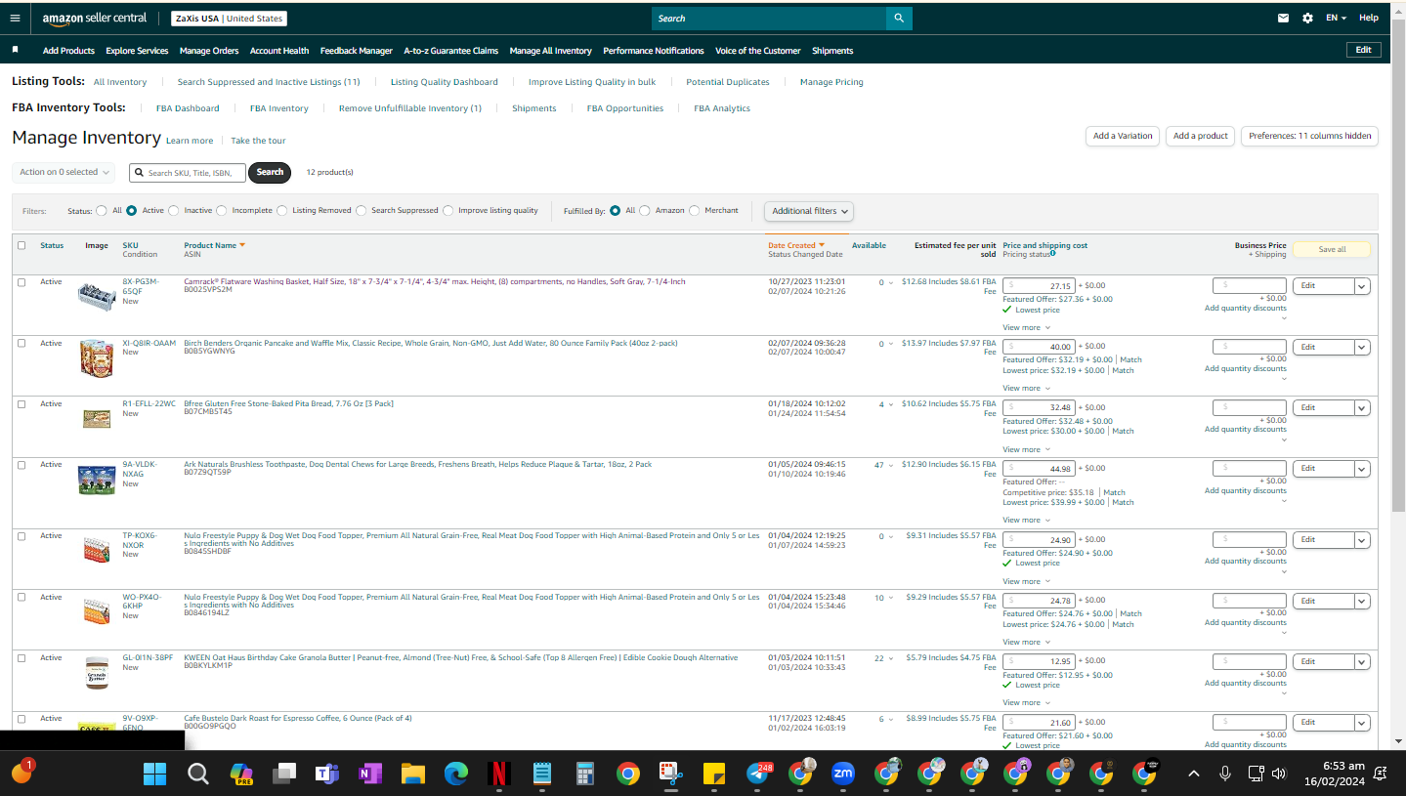Go to 'FBA Dashboard' tool link
This screenshot has width=1406, height=796.
188,108
